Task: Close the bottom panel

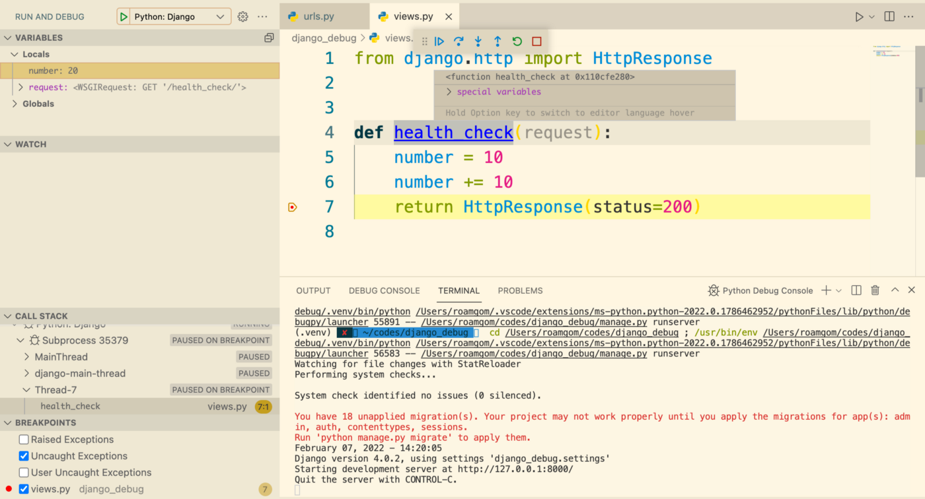Action: click(x=912, y=290)
